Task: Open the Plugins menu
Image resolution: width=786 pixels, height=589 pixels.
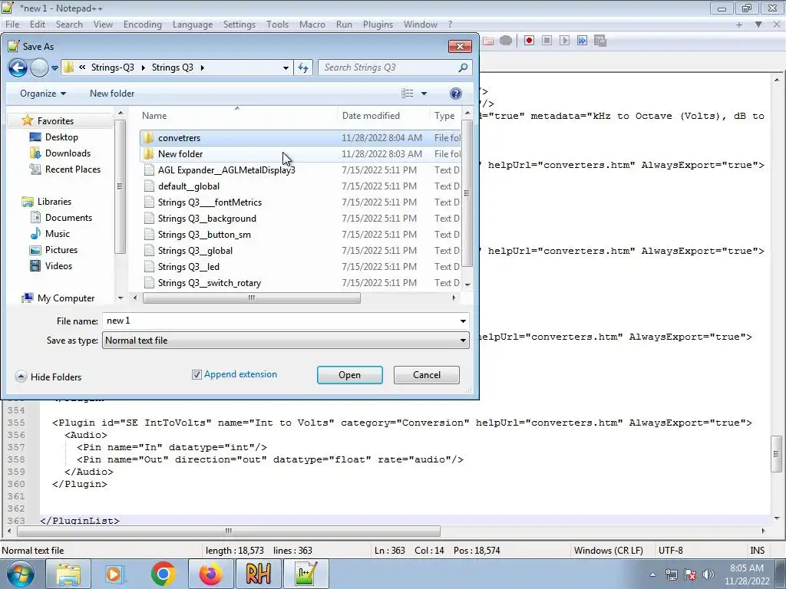Action: 378,25
